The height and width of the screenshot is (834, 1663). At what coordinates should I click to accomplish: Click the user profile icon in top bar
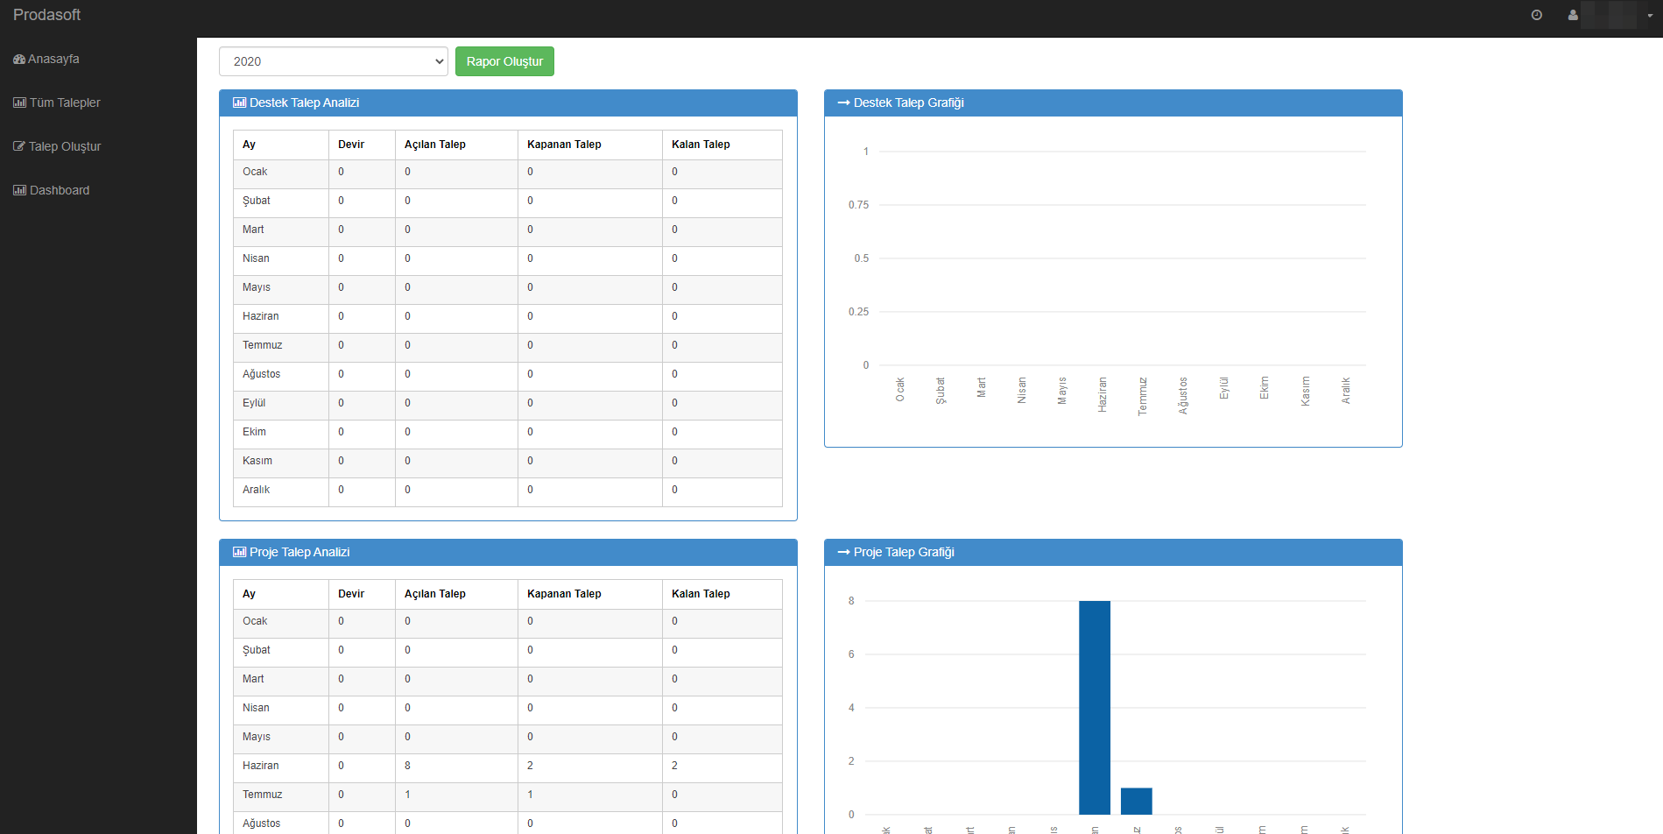pos(1573,15)
